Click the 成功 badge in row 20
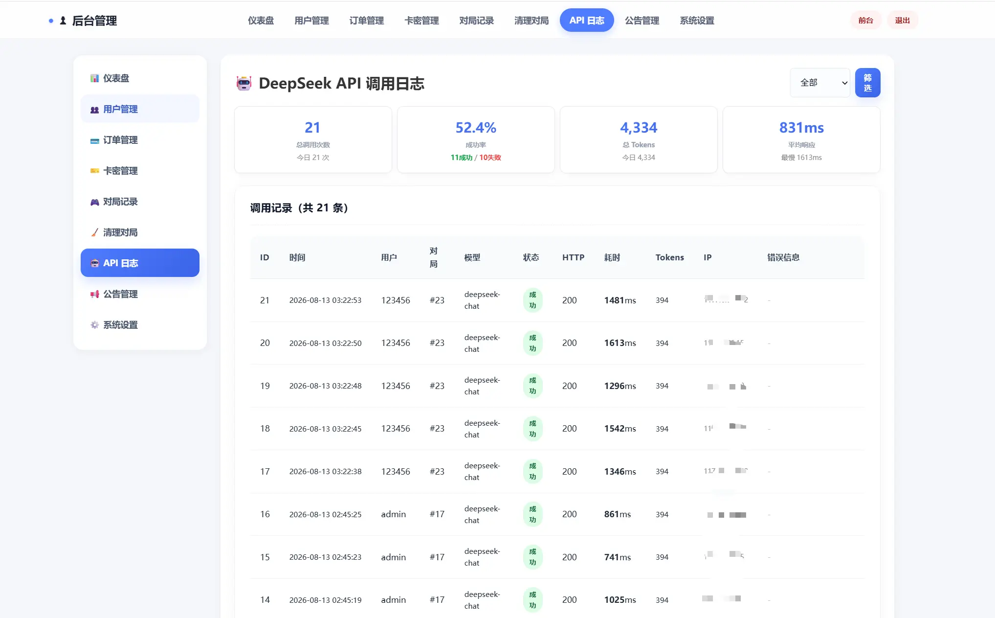Screen dimensions: 995x618 [x=533, y=343]
